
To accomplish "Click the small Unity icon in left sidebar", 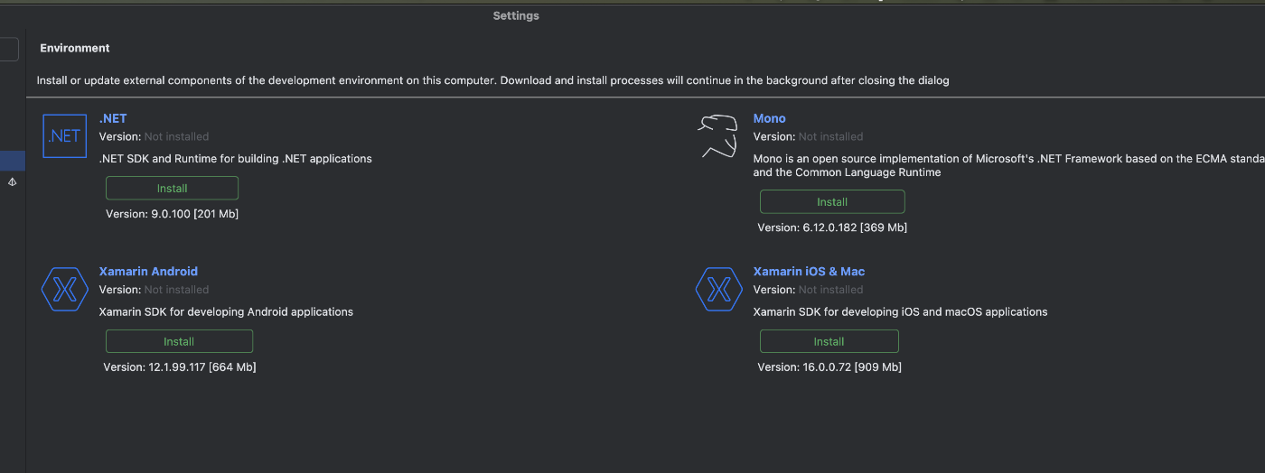I will pyautogui.click(x=13, y=181).
